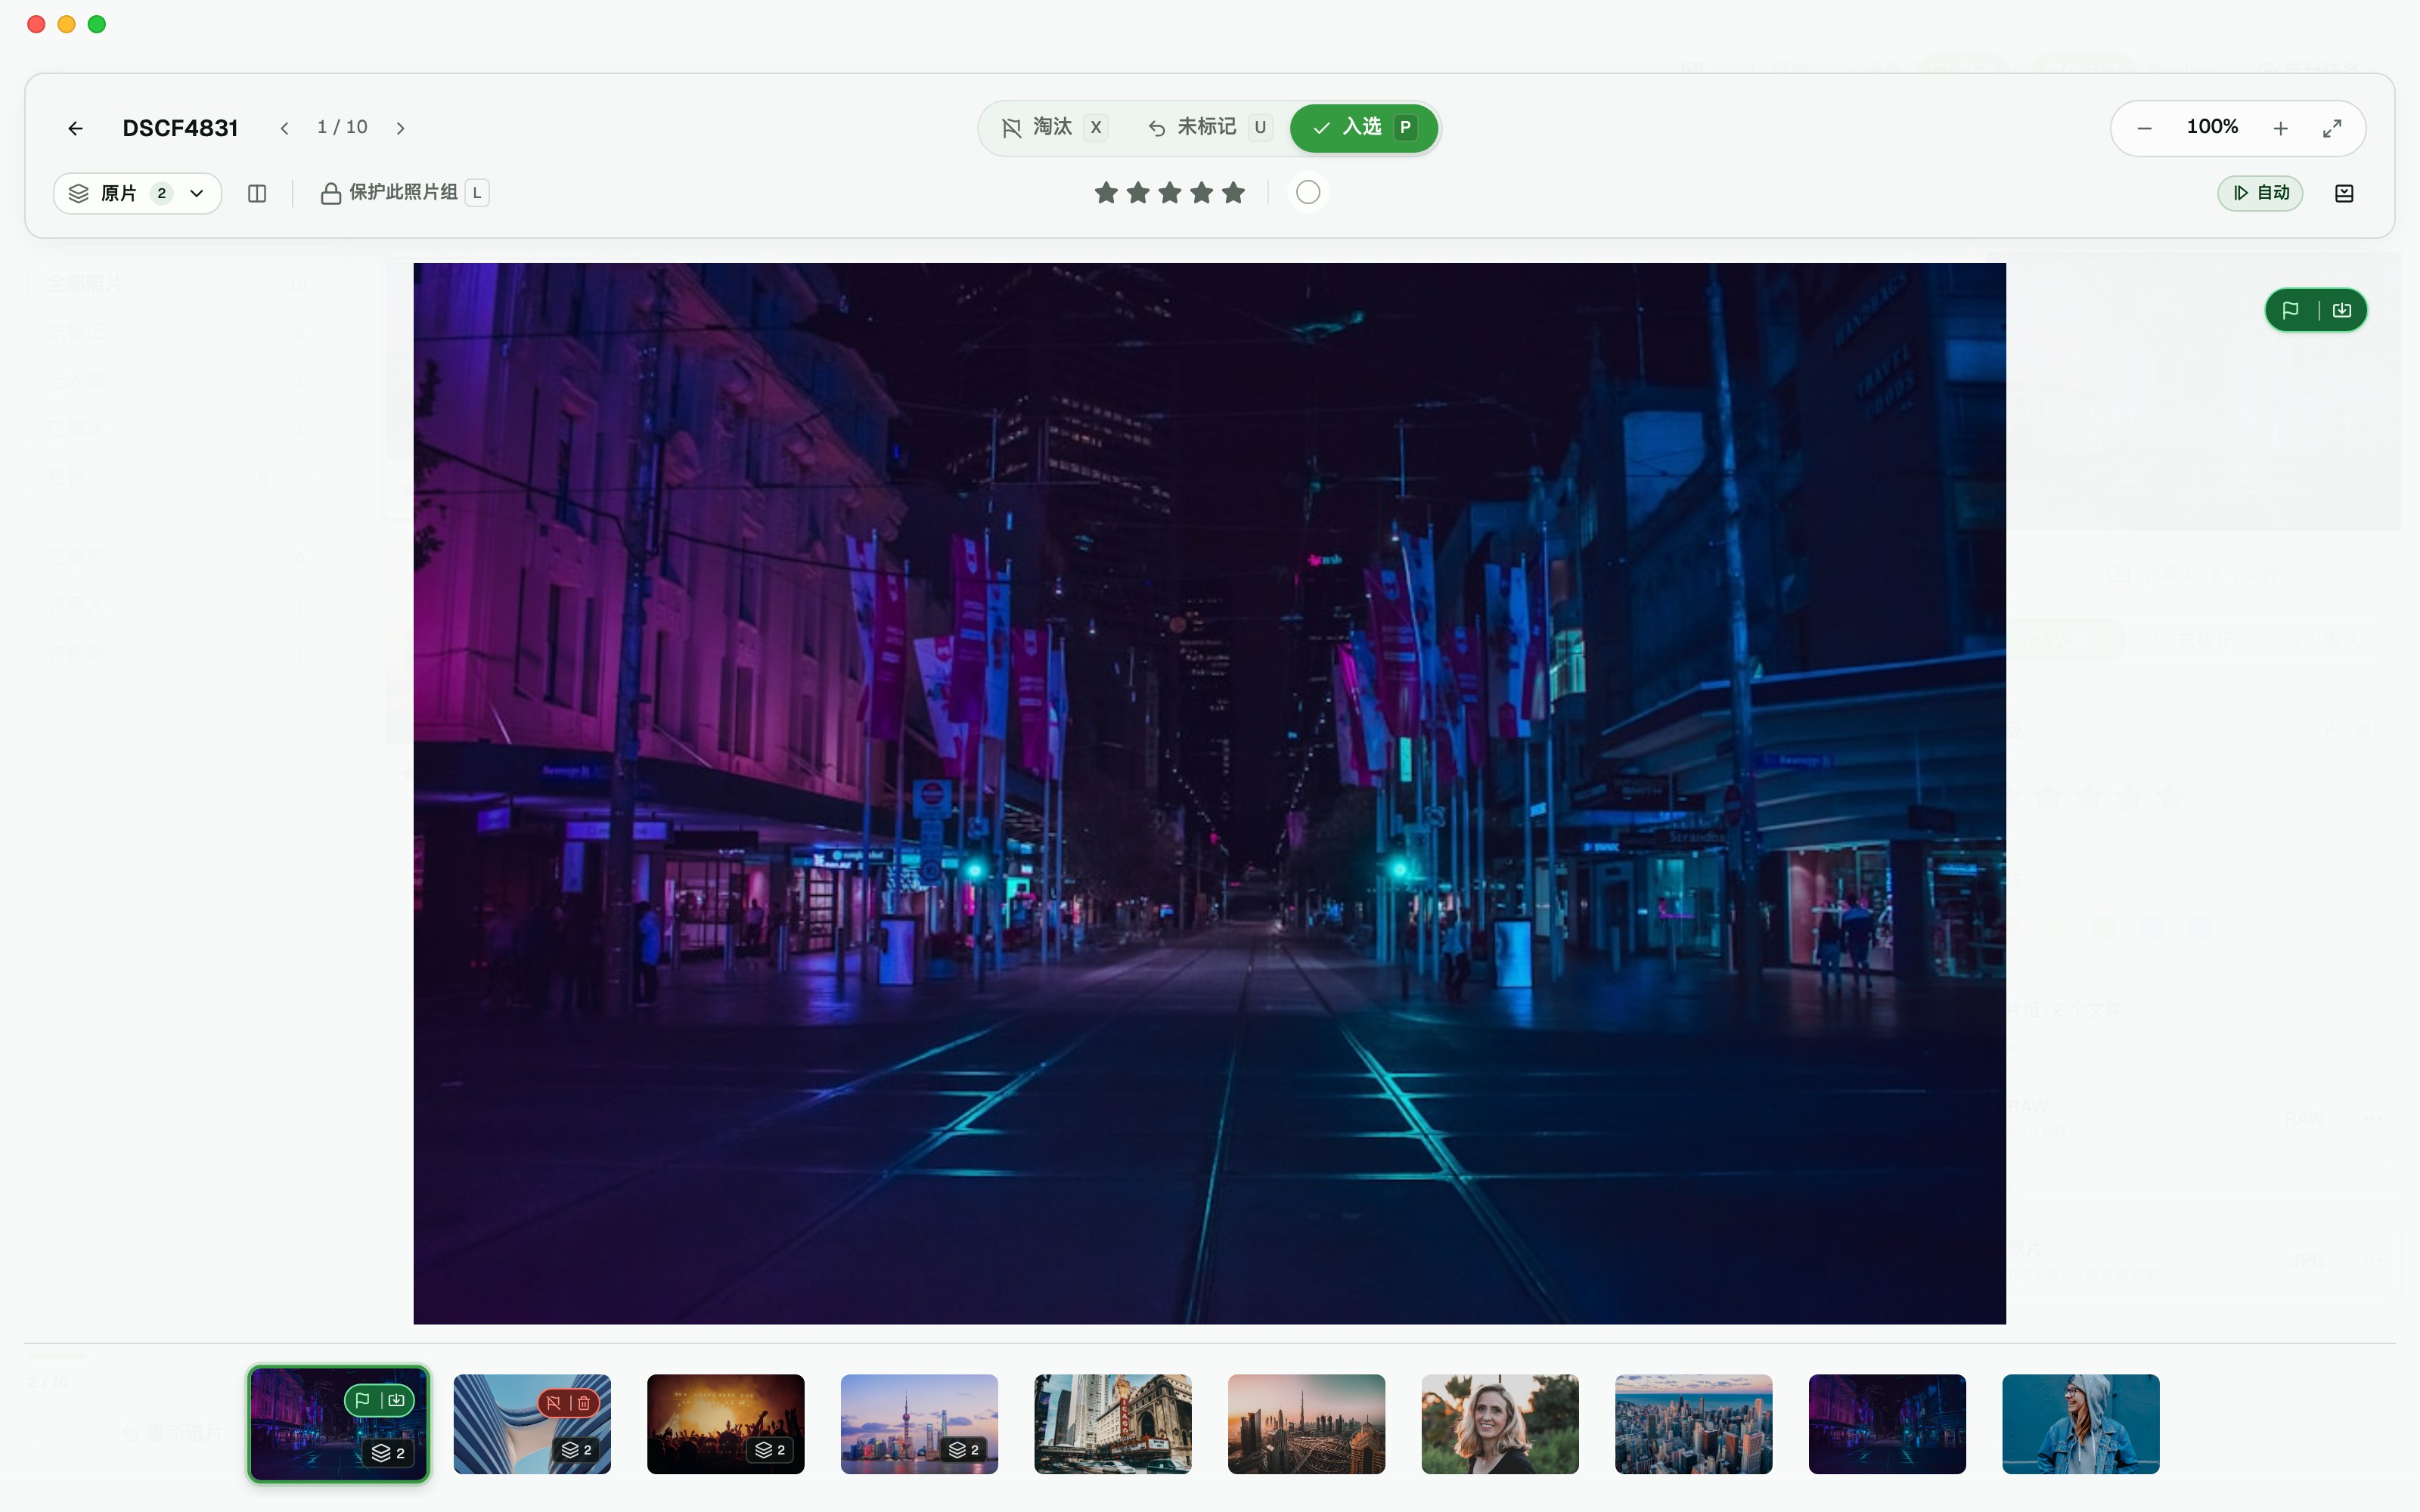This screenshot has width=2420, height=1512.
Task: Enter fullscreen with the expand arrows icon
Action: 2332,128
